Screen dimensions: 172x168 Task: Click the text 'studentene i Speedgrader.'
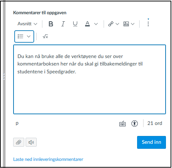(47, 72)
